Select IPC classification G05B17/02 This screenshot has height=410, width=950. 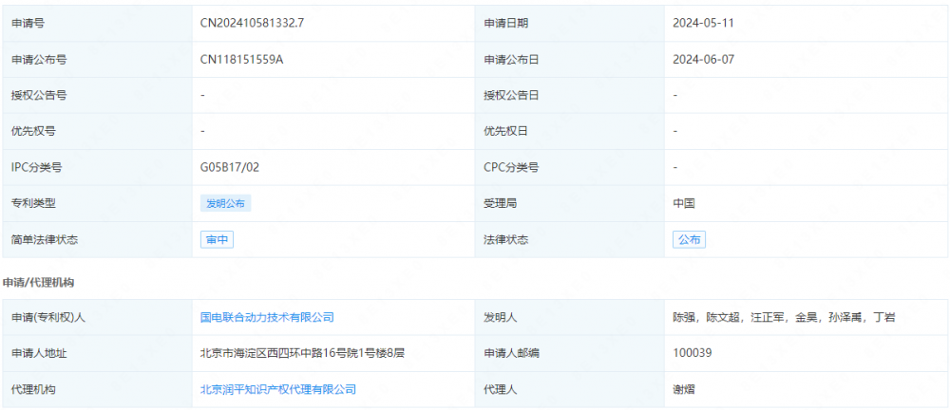click(230, 168)
